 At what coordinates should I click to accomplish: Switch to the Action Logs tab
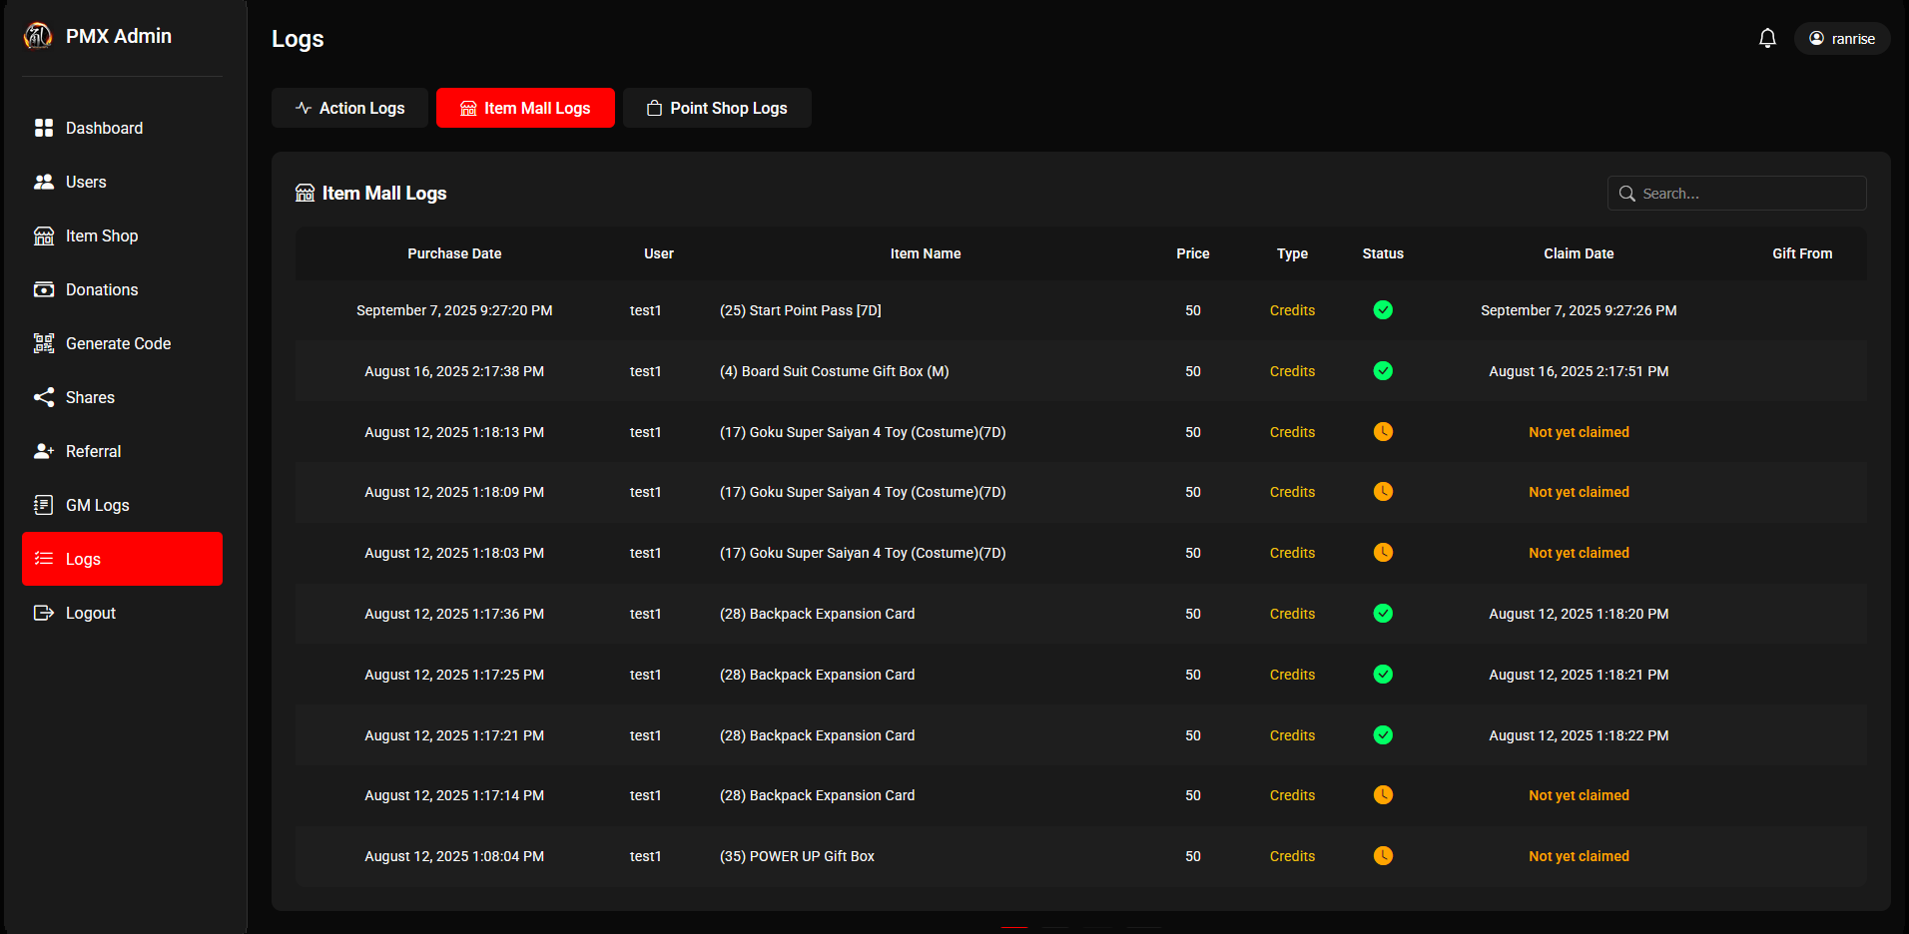click(349, 108)
